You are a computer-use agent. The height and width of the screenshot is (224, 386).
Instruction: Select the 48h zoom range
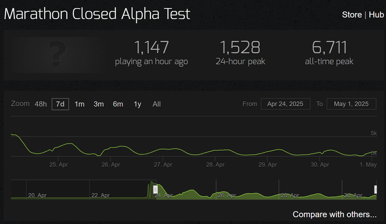pos(41,104)
